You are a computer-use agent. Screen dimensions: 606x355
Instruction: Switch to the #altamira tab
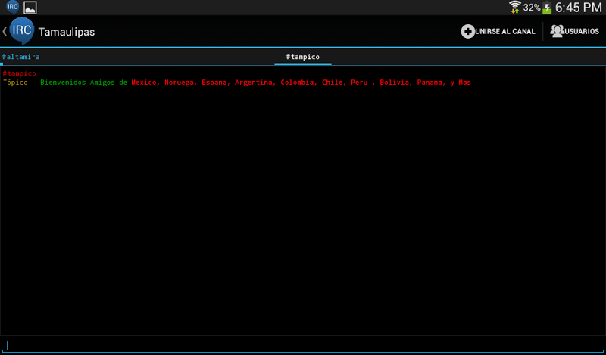21,58
